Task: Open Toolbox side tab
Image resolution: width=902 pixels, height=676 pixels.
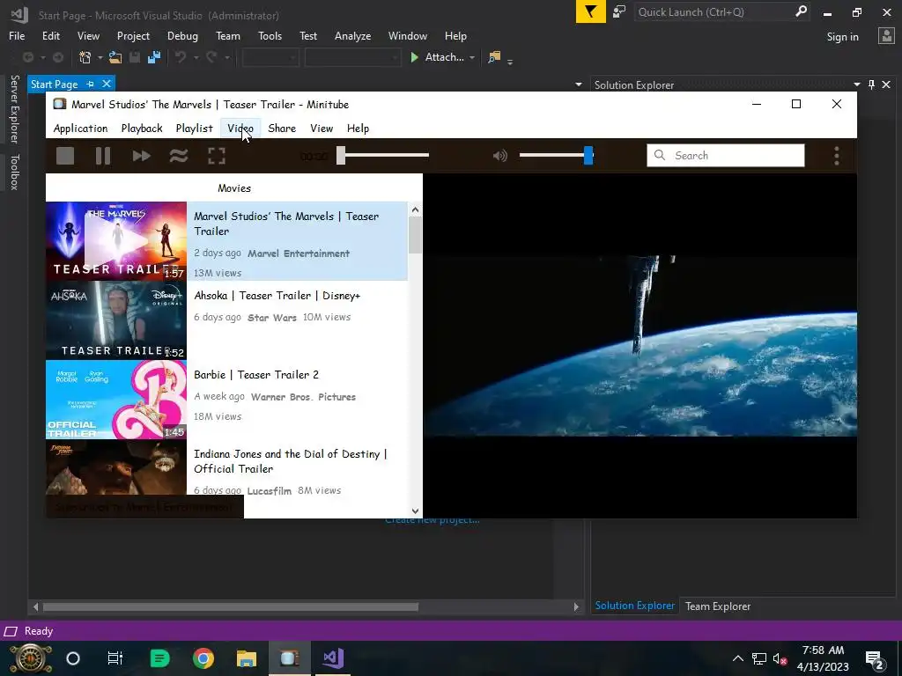Action: pyautogui.click(x=14, y=172)
